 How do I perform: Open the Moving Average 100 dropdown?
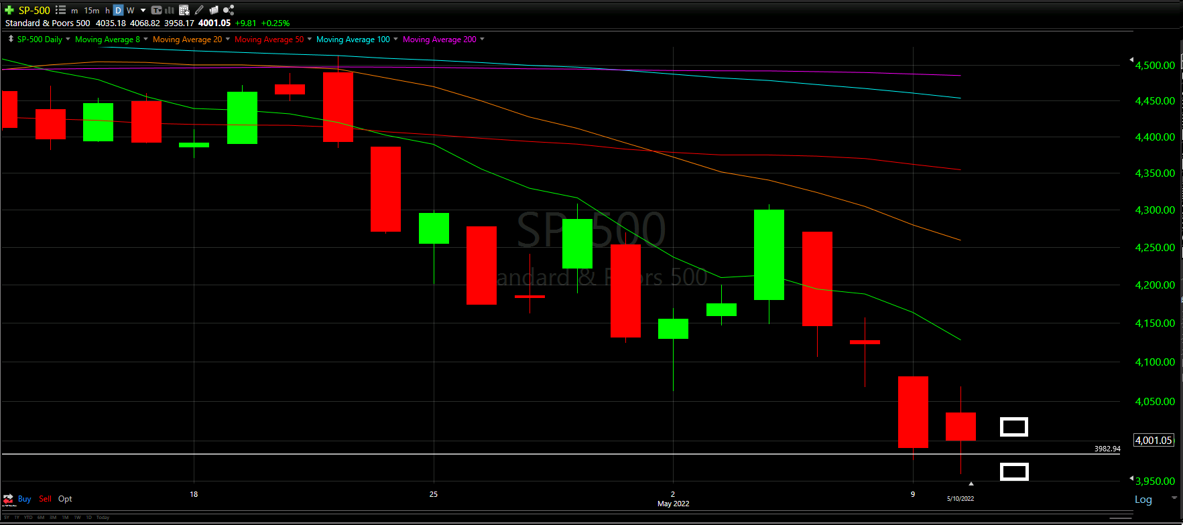[x=395, y=39]
